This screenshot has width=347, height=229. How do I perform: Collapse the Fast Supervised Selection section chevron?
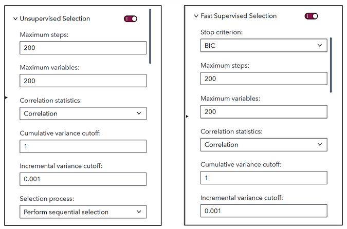196,16
